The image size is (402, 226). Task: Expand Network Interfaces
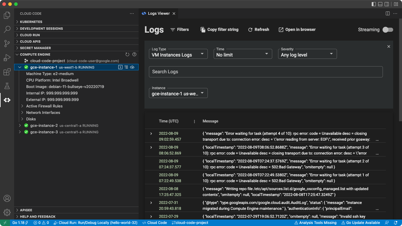pos(22,112)
